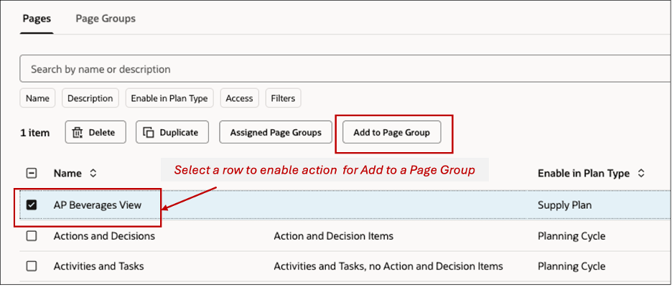Open the Access filter chip
Image resolution: width=672 pixels, height=287 pixels.
[x=239, y=98]
